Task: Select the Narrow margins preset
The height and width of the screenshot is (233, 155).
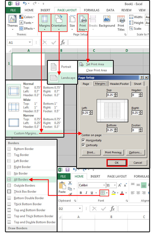Action: pos(35,121)
